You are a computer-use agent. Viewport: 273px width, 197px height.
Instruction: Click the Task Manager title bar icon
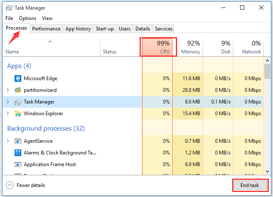(9, 8)
